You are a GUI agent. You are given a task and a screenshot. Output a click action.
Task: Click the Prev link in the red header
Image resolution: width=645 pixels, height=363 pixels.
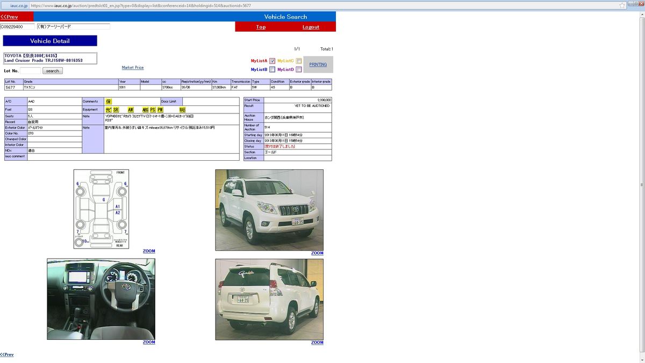pyautogui.click(x=9, y=17)
